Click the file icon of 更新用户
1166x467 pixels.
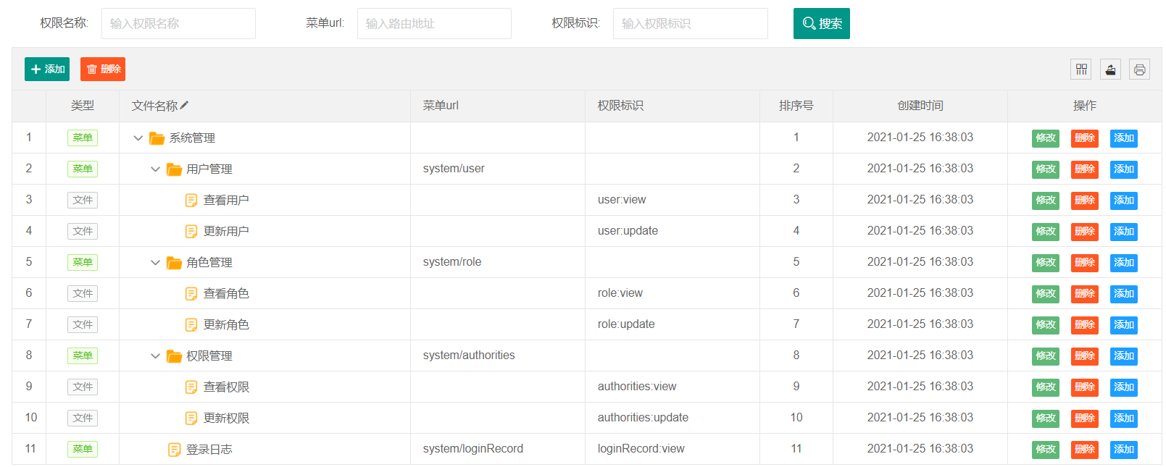[x=191, y=232]
